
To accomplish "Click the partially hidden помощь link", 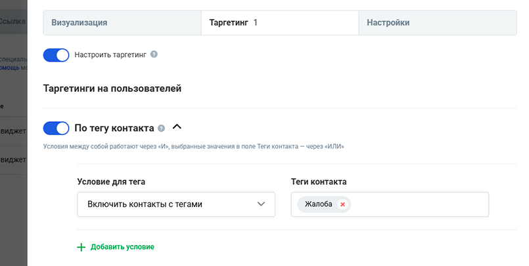I will point(9,67).
